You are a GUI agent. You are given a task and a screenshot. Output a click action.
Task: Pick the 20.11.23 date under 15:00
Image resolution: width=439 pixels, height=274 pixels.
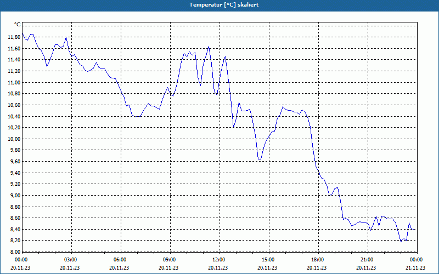pos(267,267)
